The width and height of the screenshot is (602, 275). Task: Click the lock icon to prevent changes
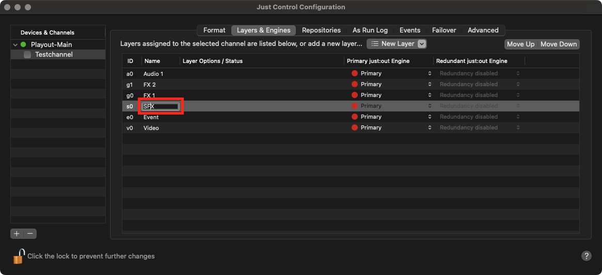pyautogui.click(x=19, y=256)
